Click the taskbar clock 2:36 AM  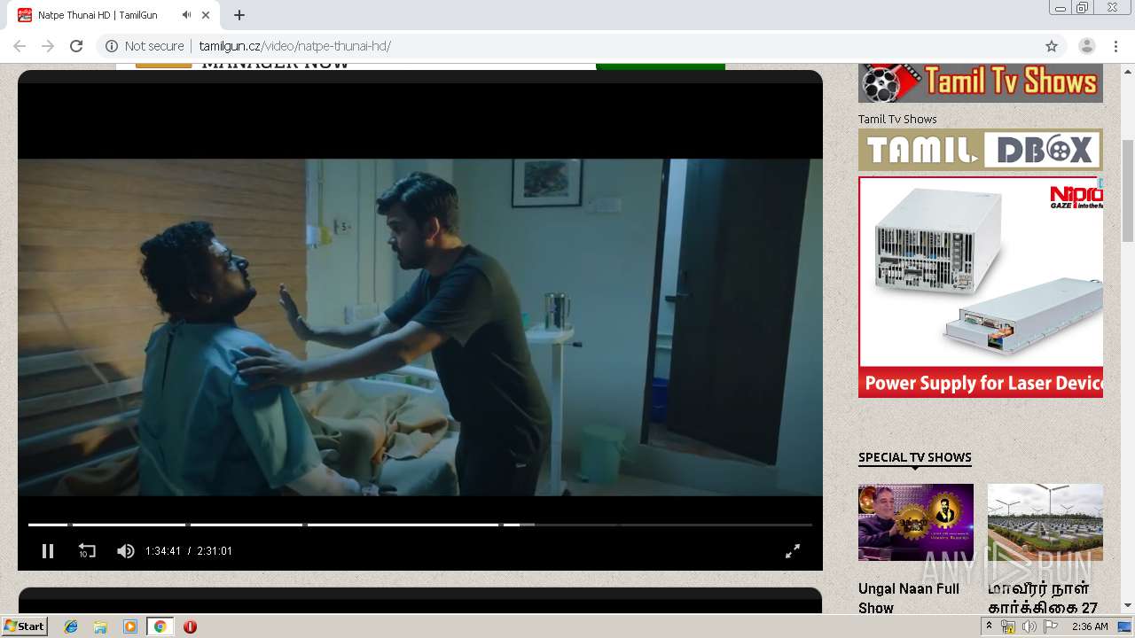pos(1090,626)
